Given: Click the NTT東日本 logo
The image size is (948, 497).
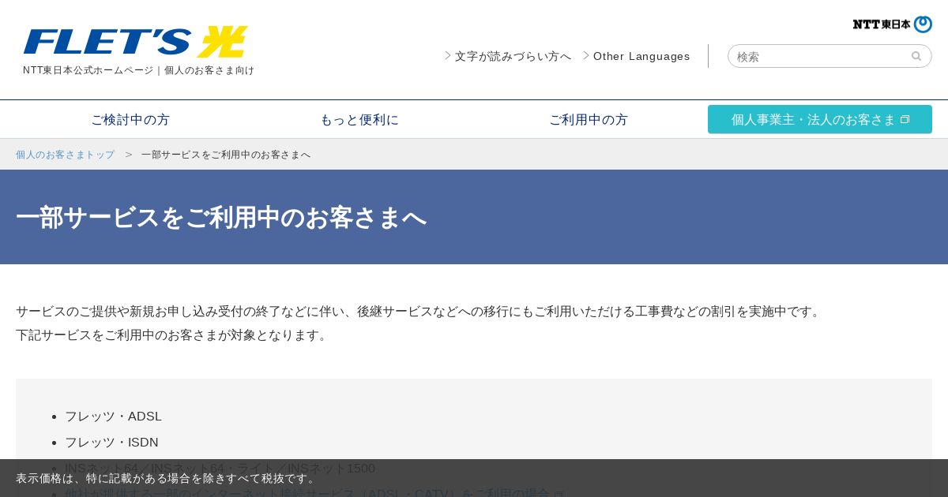Looking at the screenshot, I should (x=892, y=24).
